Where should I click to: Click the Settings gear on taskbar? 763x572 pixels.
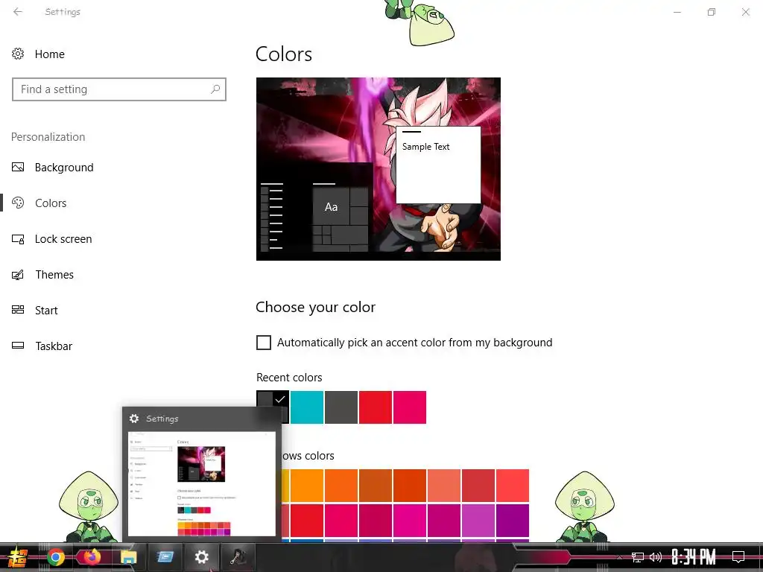(x=201, y=557)
